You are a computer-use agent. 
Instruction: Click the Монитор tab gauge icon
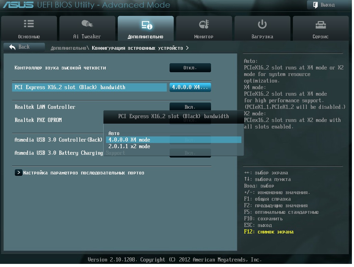204,24
